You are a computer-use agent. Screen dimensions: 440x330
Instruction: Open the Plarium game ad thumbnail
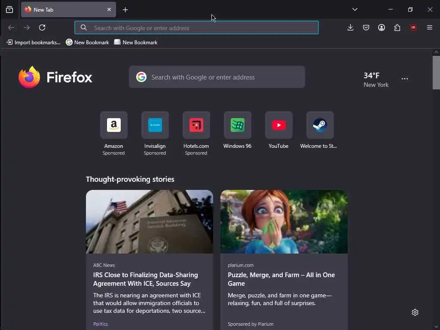point(284,222)
